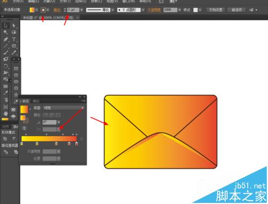Pick Ellipse in the shape flyout
The width and height of the screenshot is (268, 204).
16,82
